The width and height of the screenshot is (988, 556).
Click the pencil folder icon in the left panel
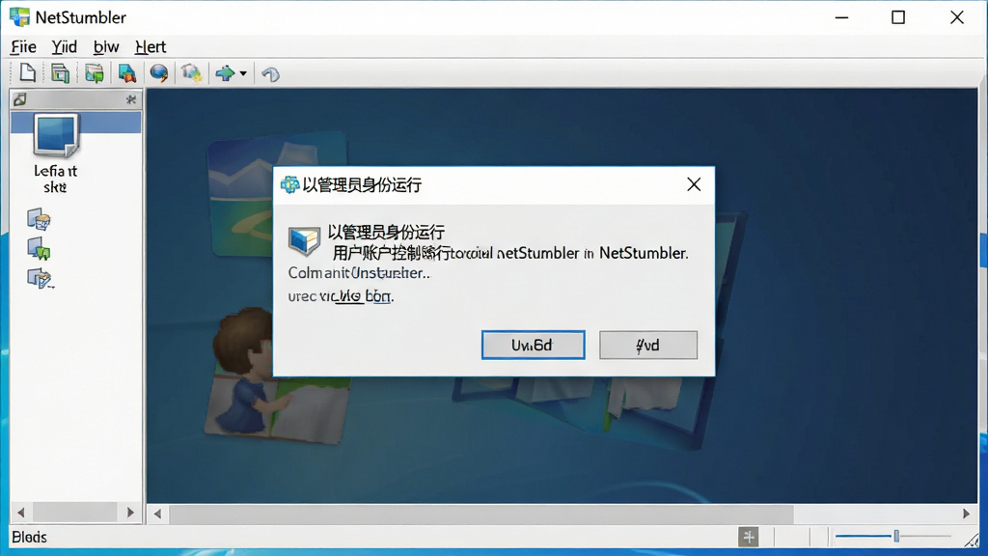(x=40, y=278)
